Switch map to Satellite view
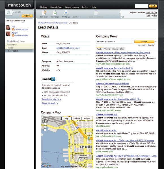Screen dimensions: 164x169 (x=77, y=118)
